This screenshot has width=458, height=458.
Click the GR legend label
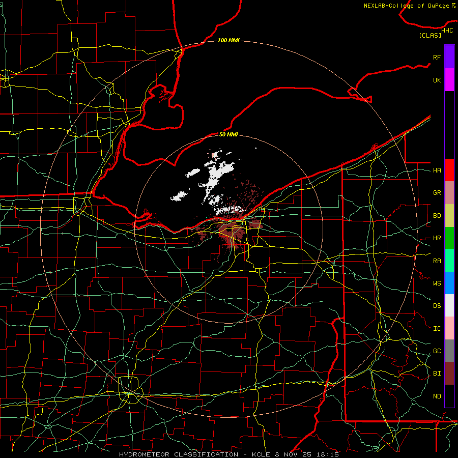tap(437, 193)
